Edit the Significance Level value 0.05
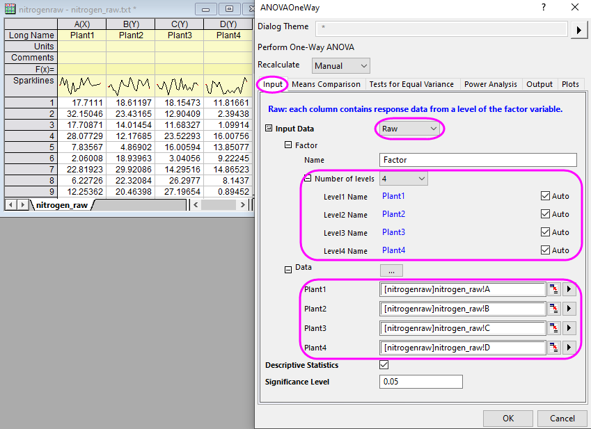591x429 pixels. (x=421, y=381)
